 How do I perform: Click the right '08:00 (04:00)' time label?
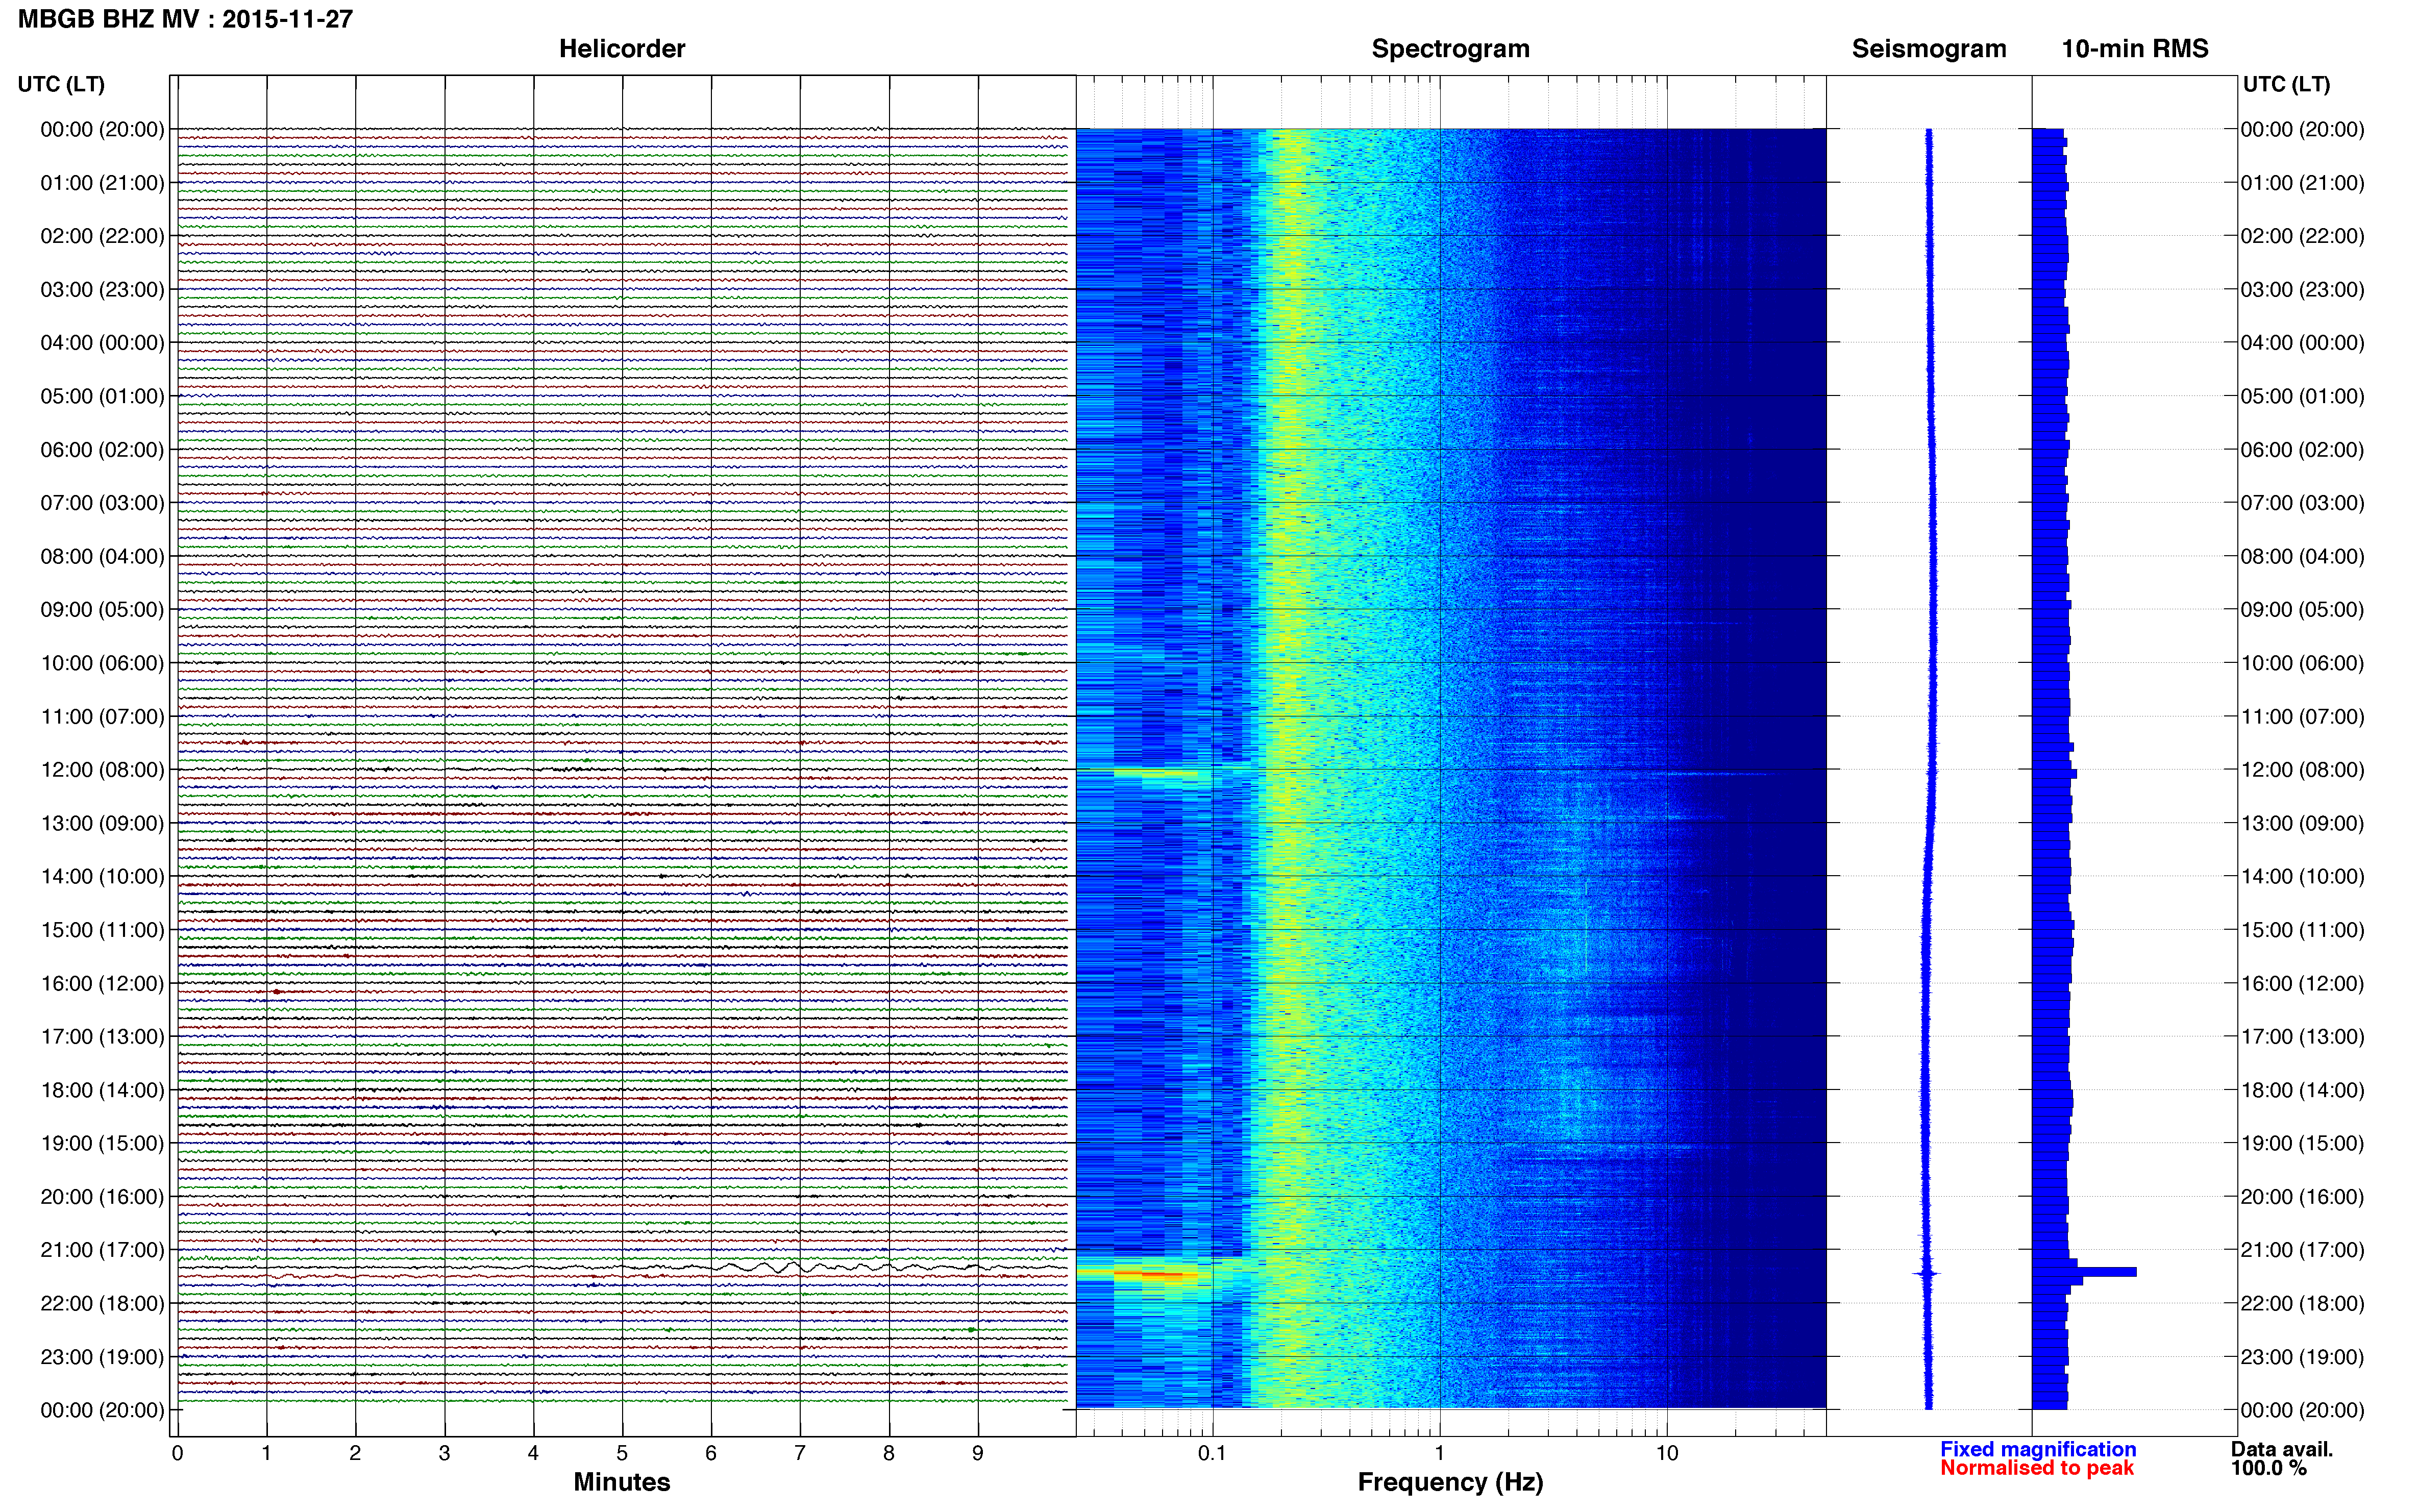click(2302, 556)
